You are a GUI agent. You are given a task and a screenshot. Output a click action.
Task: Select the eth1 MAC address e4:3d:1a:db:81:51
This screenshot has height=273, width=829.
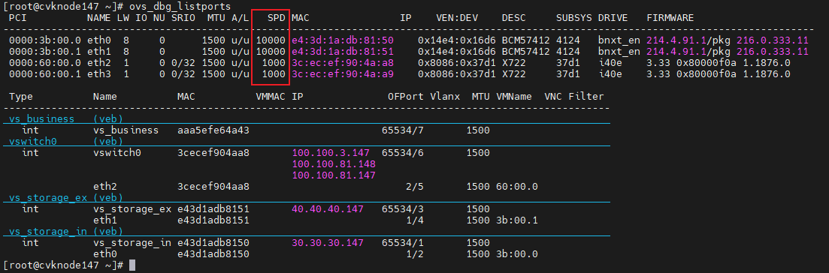pyautogui.click(x=343, y=52)
